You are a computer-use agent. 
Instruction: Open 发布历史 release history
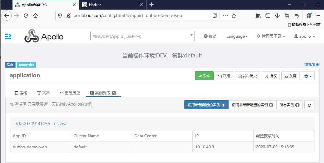(248, 76)
